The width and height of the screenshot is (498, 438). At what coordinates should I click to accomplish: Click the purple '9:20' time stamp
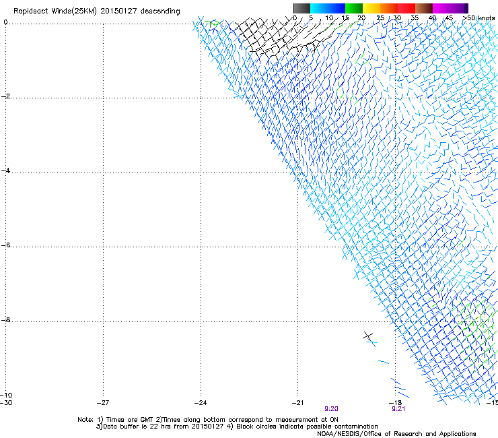[x=331, y=409]
